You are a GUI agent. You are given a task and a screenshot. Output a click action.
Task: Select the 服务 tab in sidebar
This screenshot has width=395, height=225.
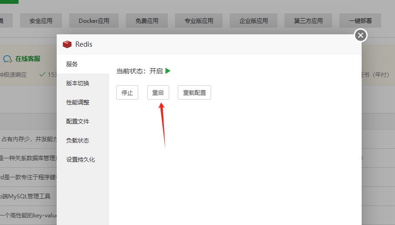coord(72,64)
